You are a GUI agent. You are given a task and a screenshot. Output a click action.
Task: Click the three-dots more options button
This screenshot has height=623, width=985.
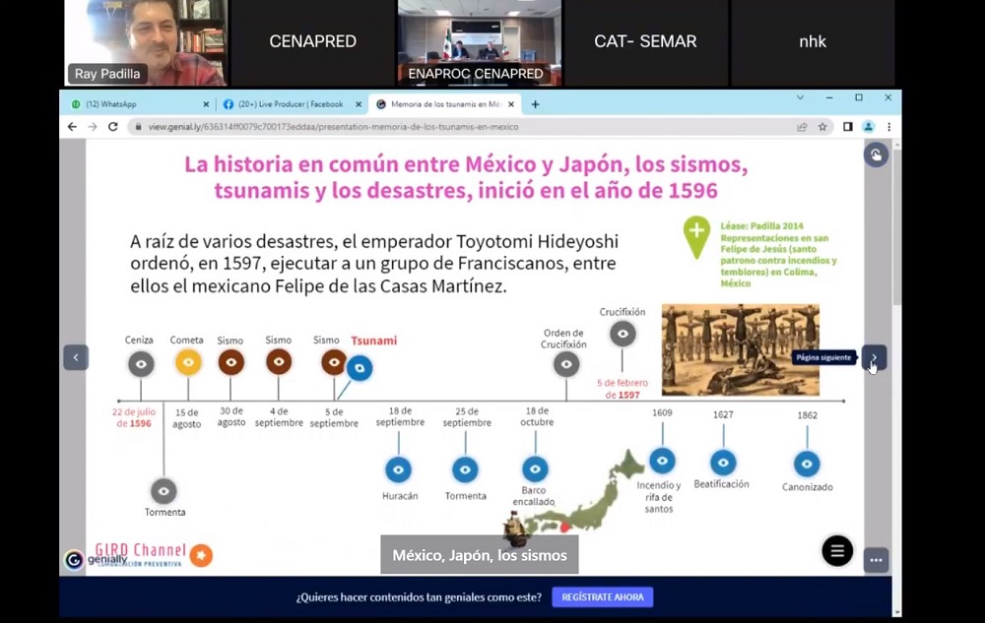point(876,560)
